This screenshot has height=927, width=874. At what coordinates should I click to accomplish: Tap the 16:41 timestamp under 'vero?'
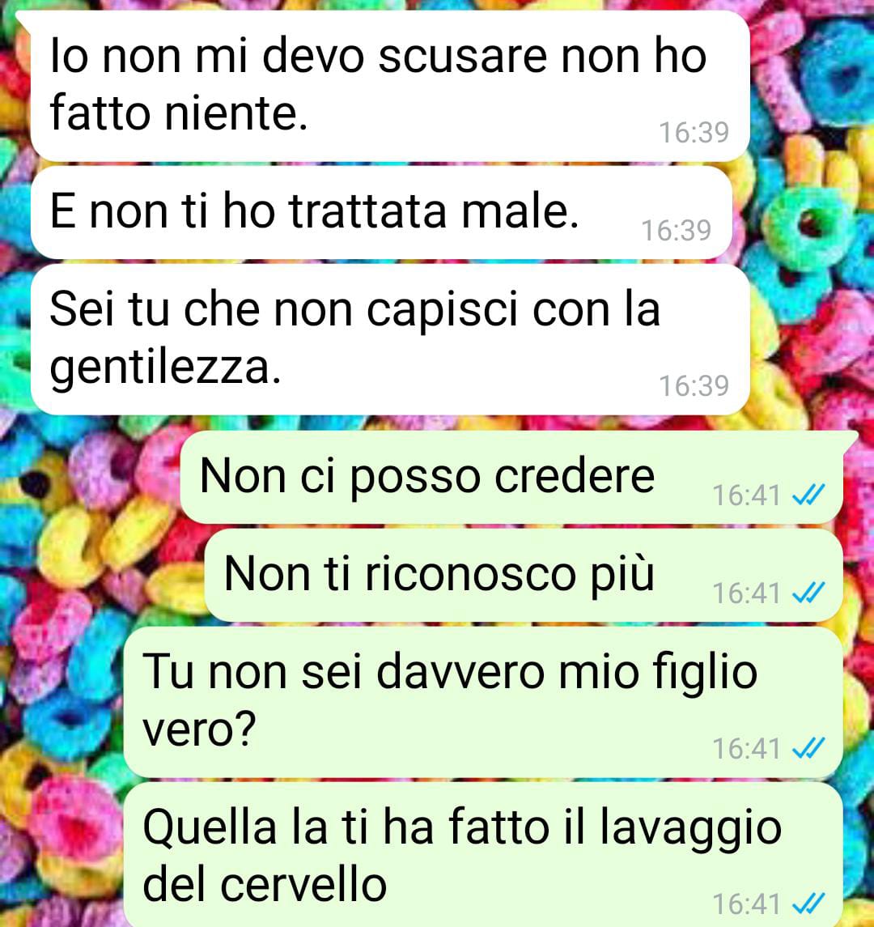pyautogui.click(x=747, y=749)
